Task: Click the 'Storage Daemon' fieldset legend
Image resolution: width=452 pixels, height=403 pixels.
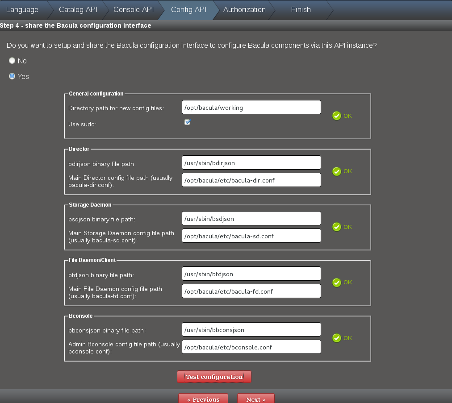Action: (x=90, y=205)
